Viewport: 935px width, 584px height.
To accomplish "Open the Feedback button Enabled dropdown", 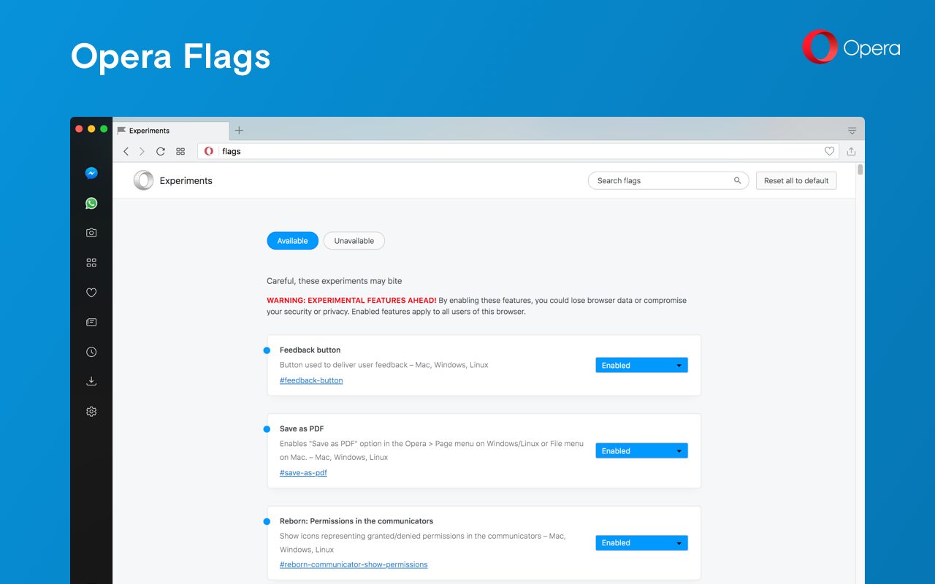I will 641,364.
